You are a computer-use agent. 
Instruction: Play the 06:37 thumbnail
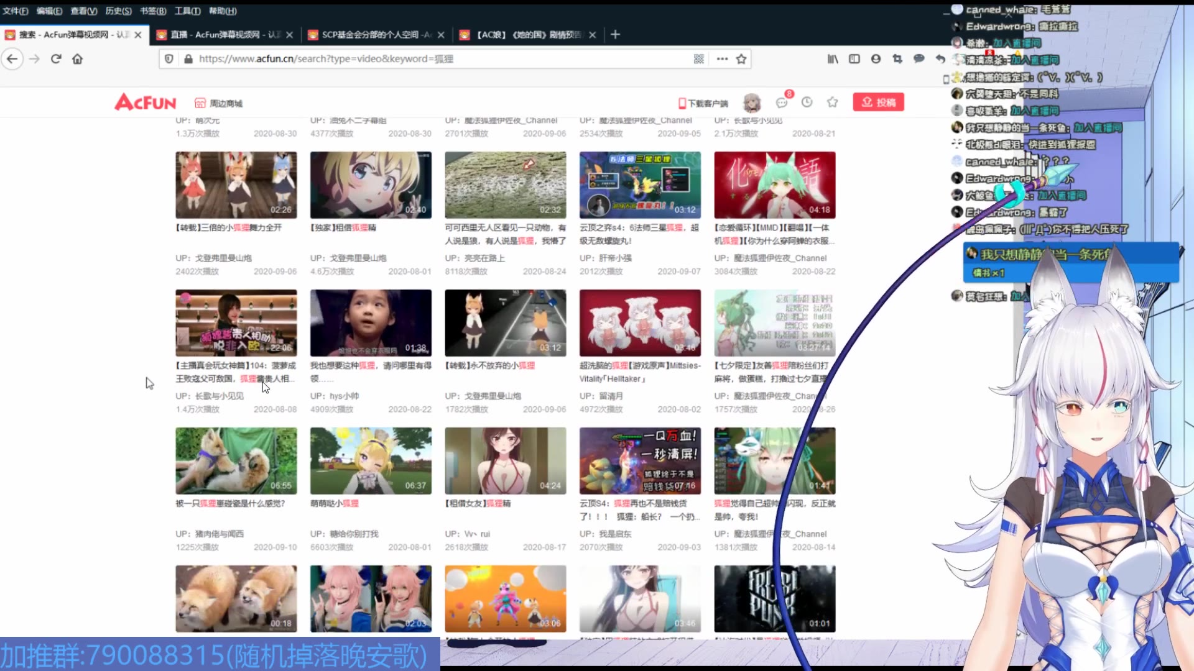[x=371, y=461]
